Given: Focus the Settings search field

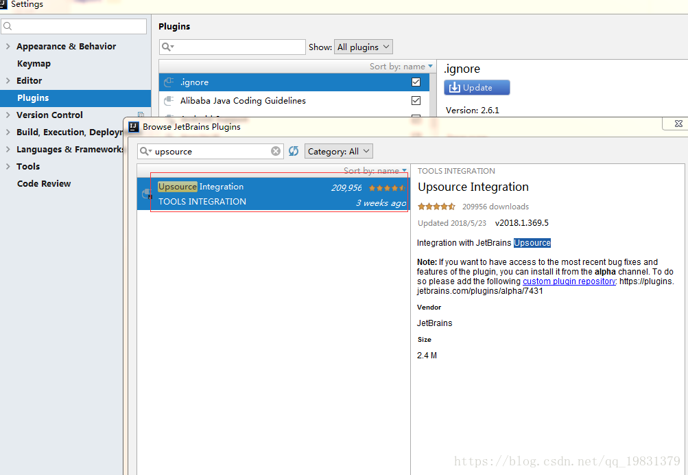Looking at the screenshot, I should tap(74, 26).
